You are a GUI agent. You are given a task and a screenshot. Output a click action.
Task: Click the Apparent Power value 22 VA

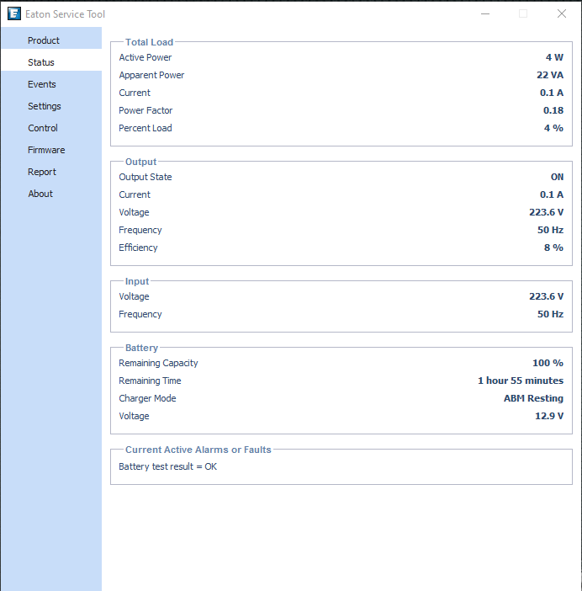550,75
